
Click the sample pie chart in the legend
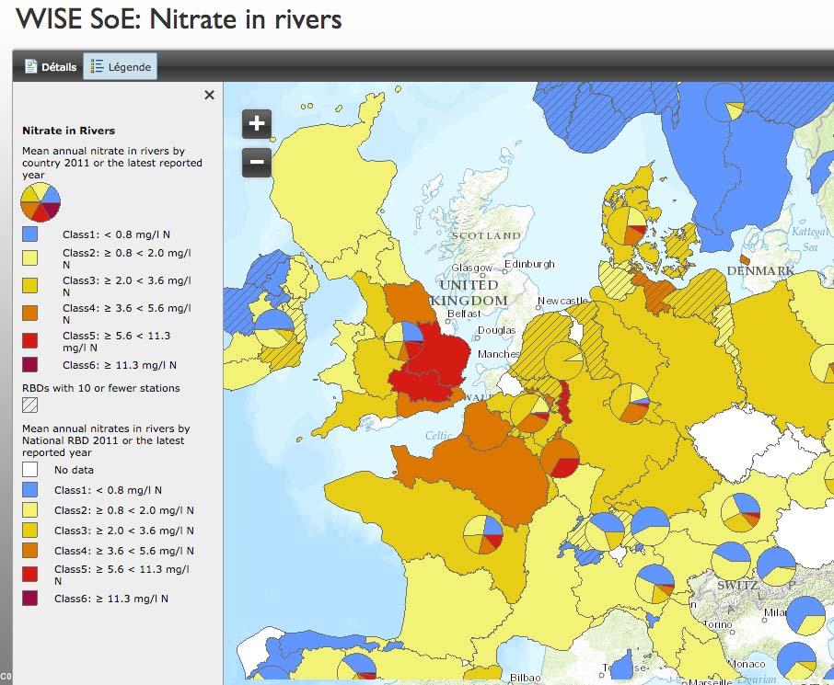(41, 200)
